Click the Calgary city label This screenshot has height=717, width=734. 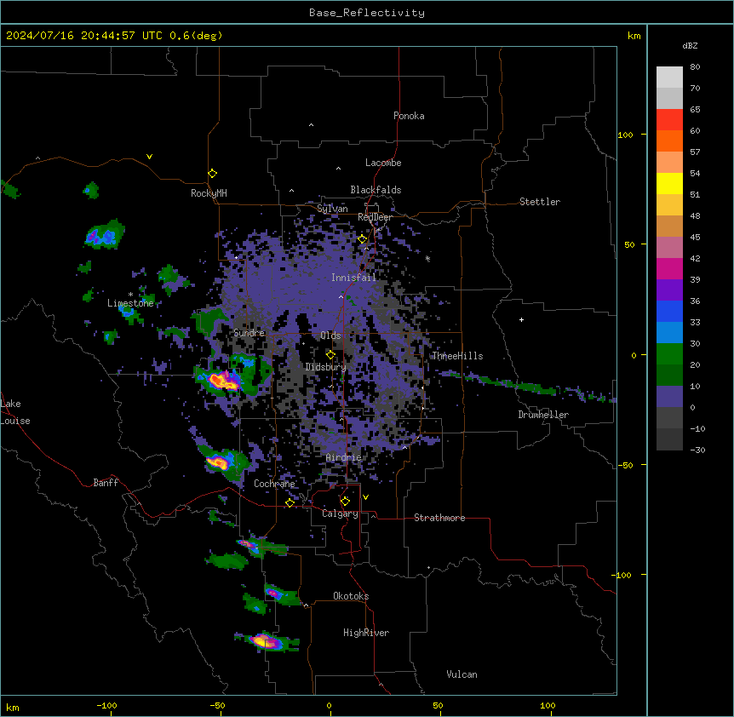(x=341, y=513)
